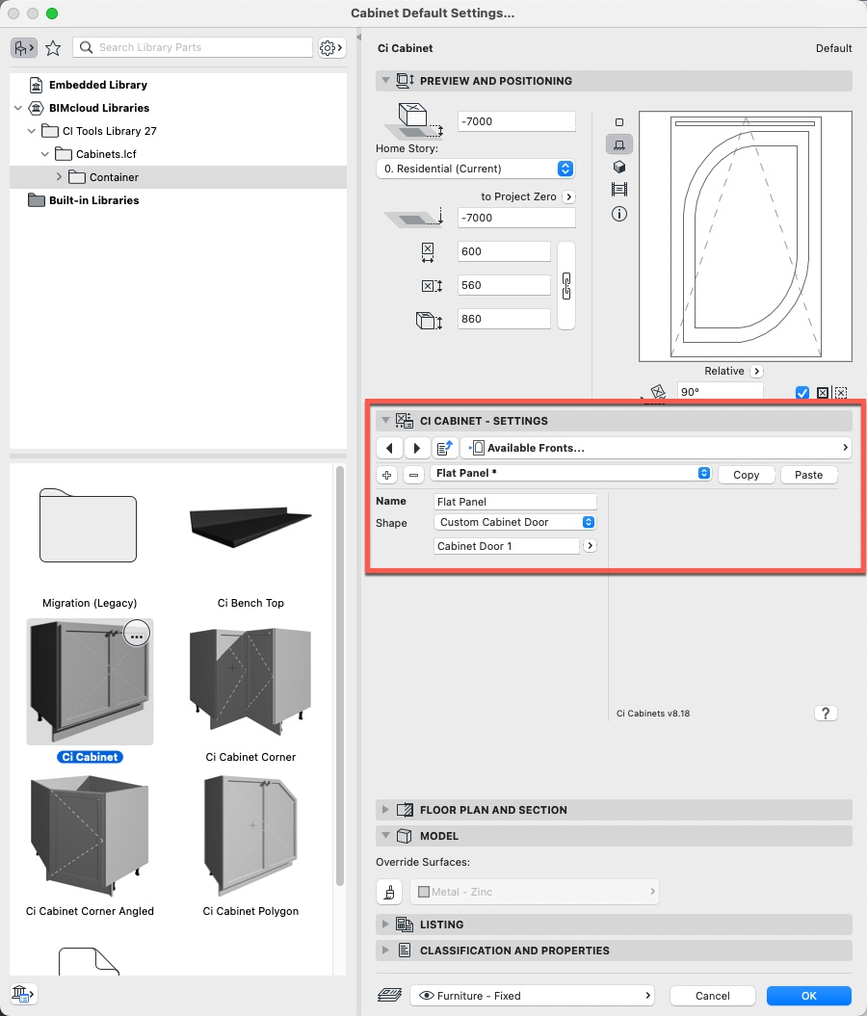The image size is (867, 1016).
Task: Collapse Preview and Positioning panel
Action: coord(385,80)
